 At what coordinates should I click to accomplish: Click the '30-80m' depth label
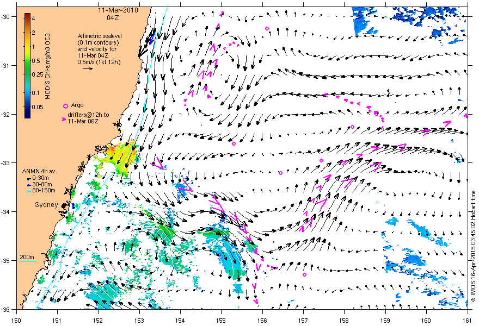42,184
